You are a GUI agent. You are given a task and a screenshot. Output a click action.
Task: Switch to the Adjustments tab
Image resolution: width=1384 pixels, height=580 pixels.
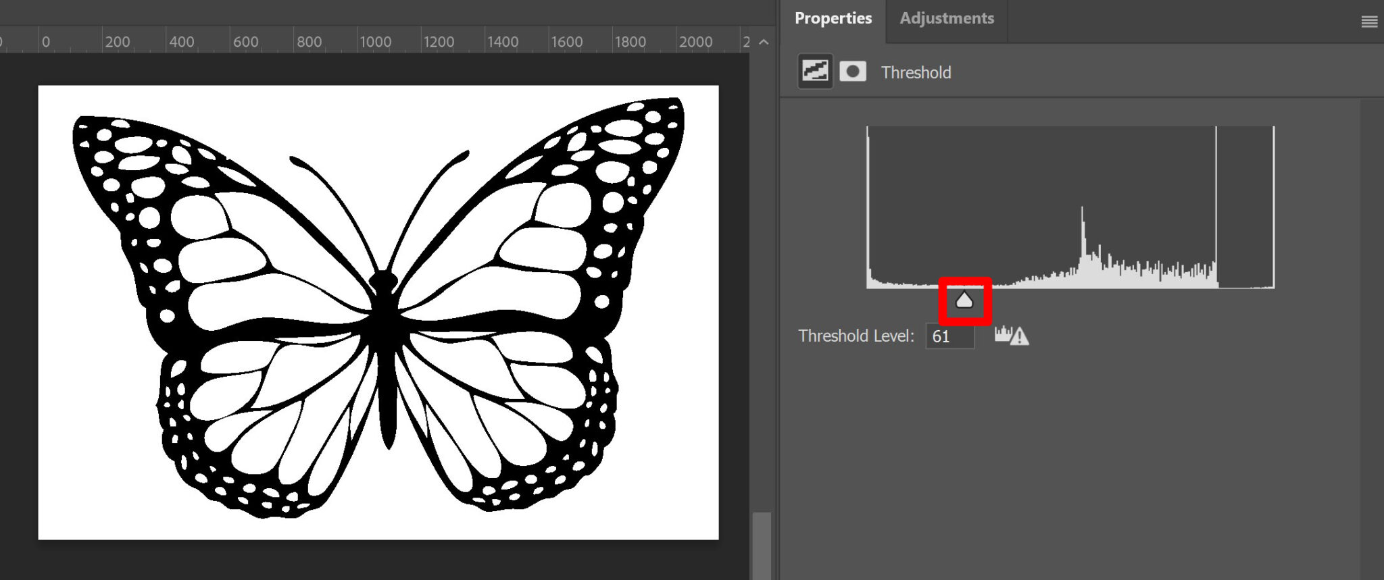click(x=946, y=18)
